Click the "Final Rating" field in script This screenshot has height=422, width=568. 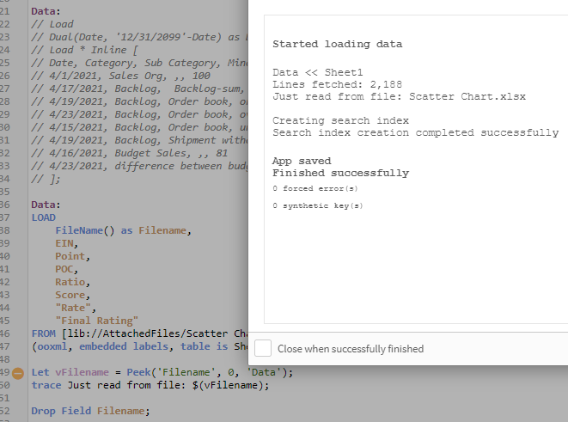click(97, 321)
